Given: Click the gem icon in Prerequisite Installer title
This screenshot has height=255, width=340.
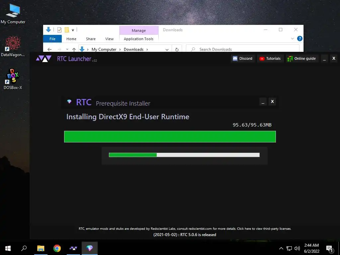Looking at the screenshot, I should [x=69, y=102].
